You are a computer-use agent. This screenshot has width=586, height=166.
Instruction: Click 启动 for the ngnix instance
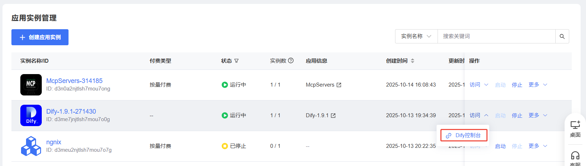(500, 146)
